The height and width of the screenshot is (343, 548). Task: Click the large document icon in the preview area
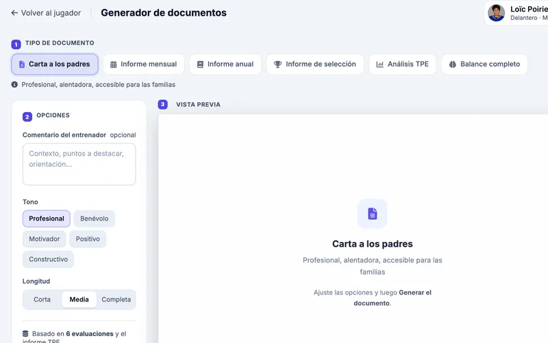[373, 214]
